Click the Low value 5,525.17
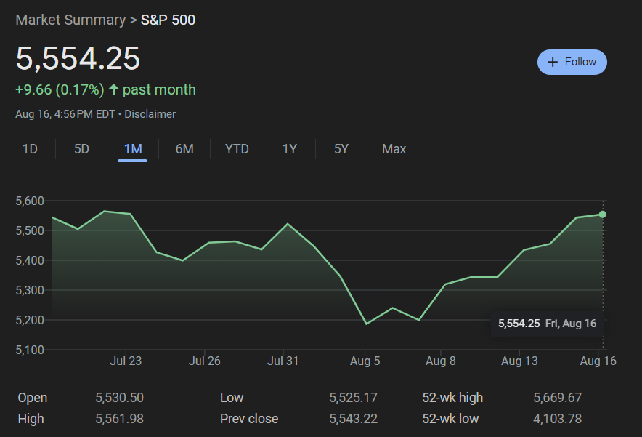The height and width of the screenshot is (437, 642). click(x=354, y=398)
